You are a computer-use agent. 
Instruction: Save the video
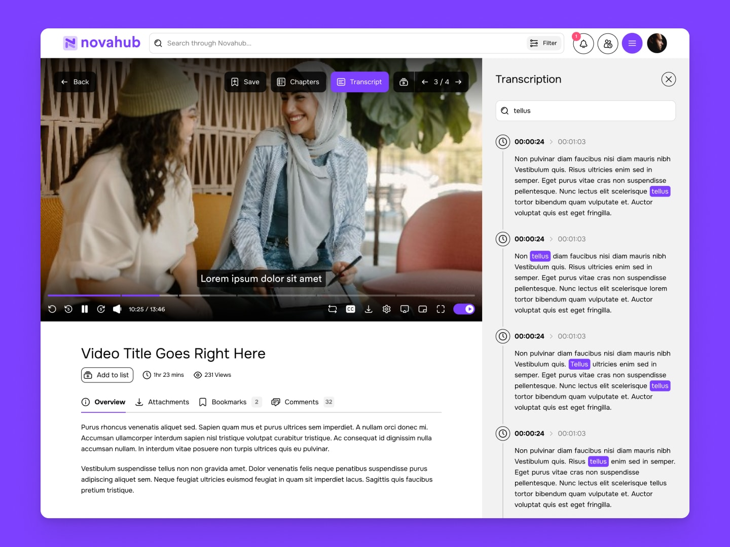tap(245, 82)
